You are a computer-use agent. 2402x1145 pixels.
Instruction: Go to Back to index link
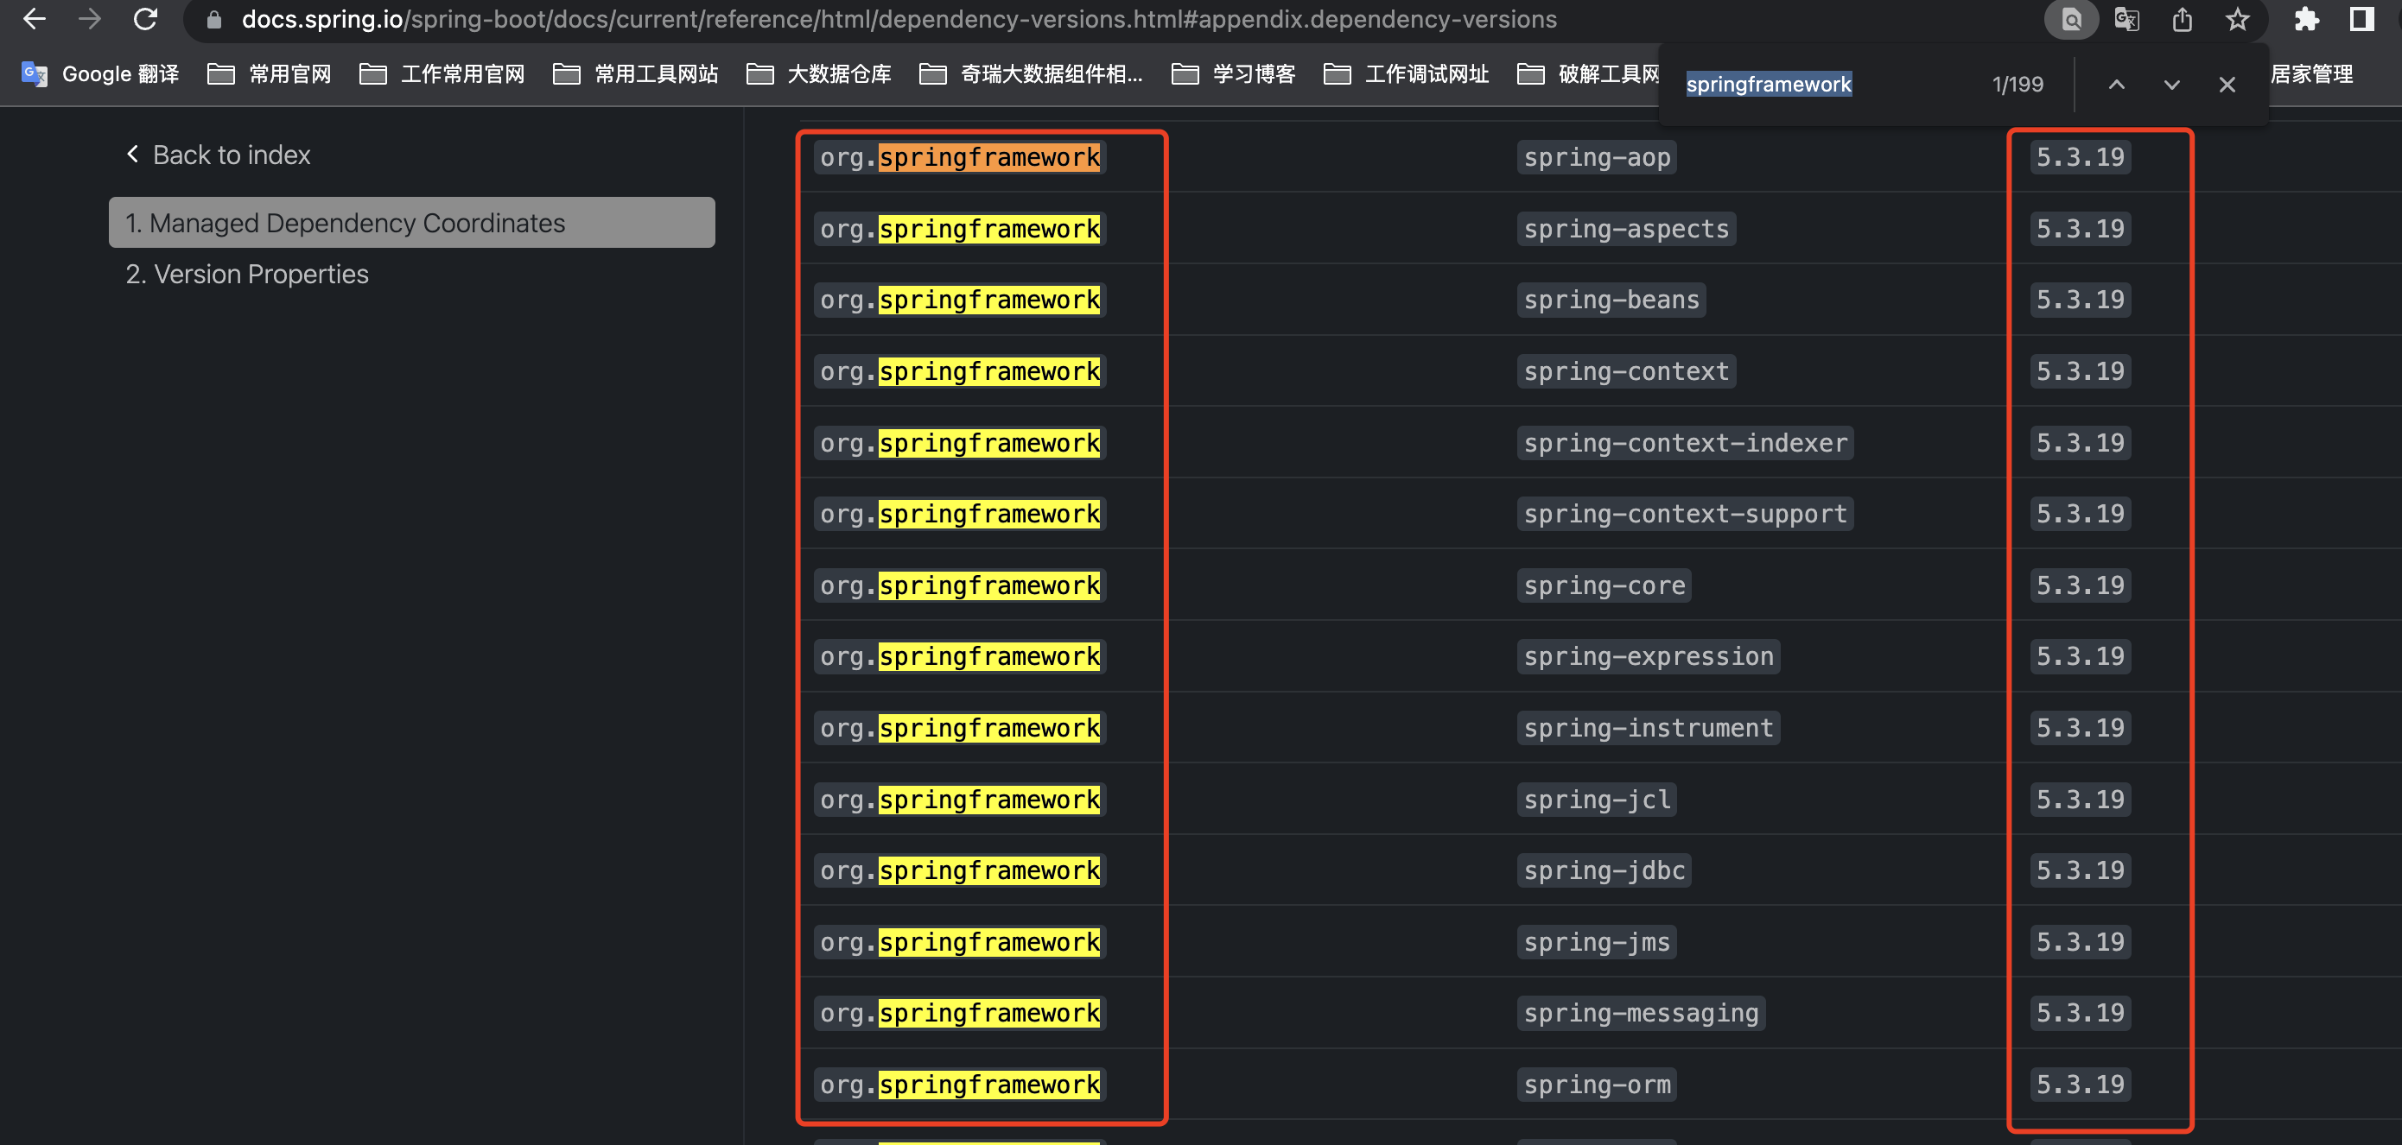click(219, 155)
